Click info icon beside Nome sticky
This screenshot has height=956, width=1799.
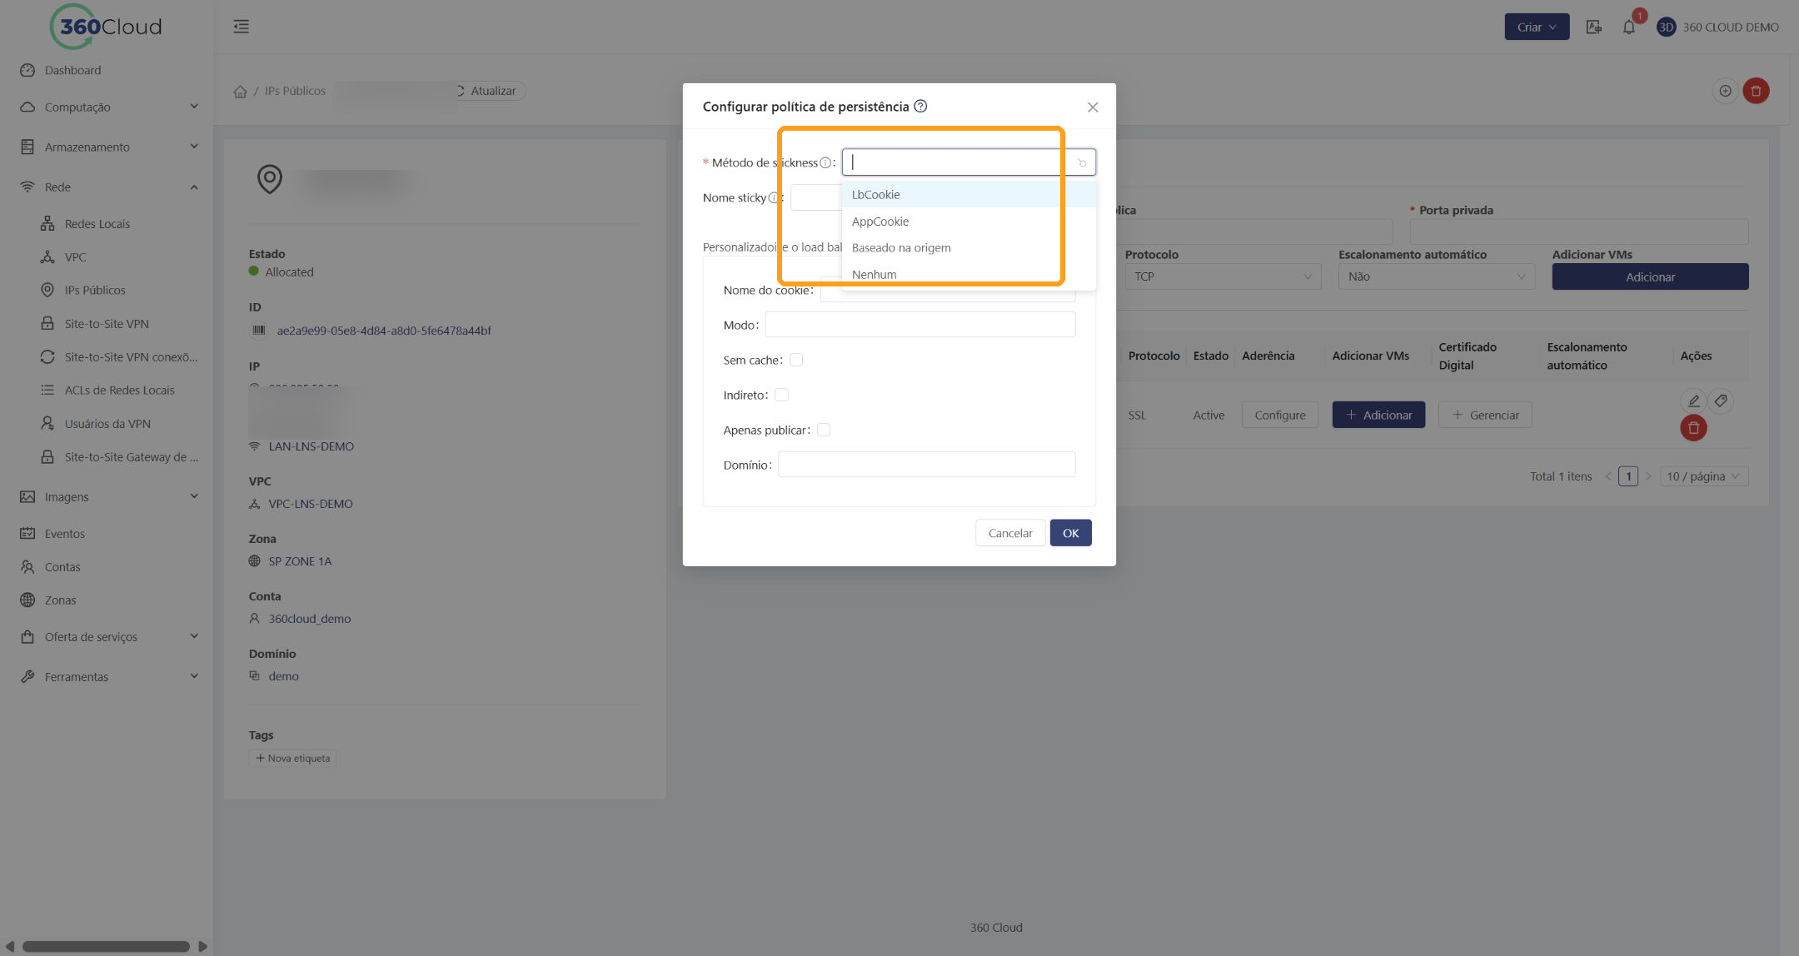click(x=774, y=198)
